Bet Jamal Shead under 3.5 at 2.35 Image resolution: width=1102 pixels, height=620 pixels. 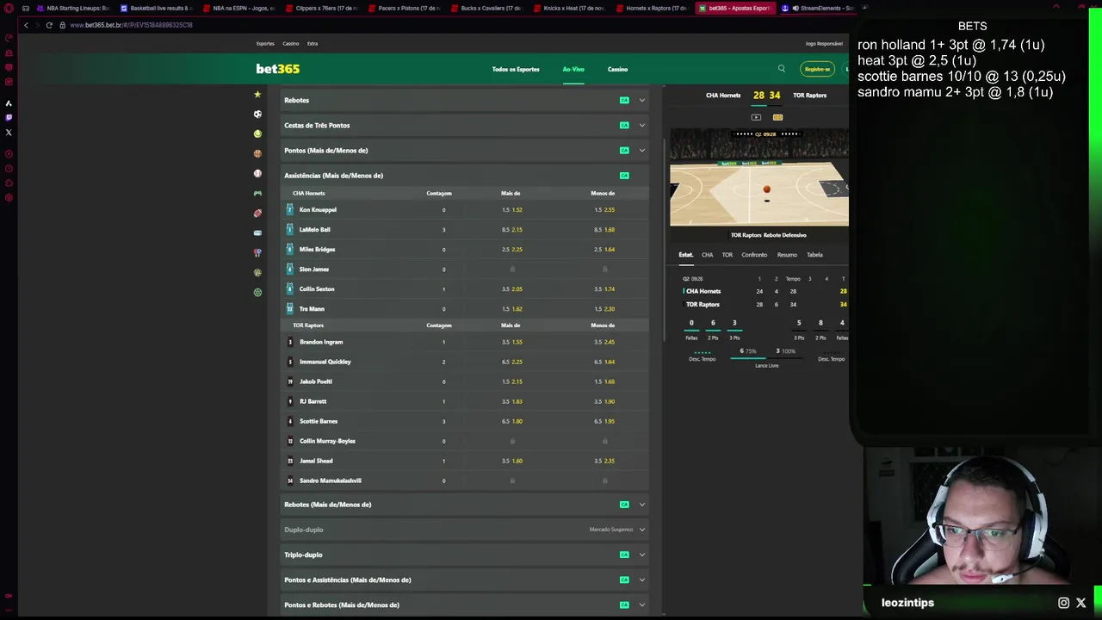(604, 461)
